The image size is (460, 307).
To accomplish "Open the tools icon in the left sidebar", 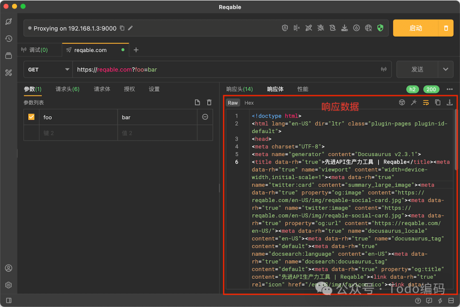I will 9,72.
